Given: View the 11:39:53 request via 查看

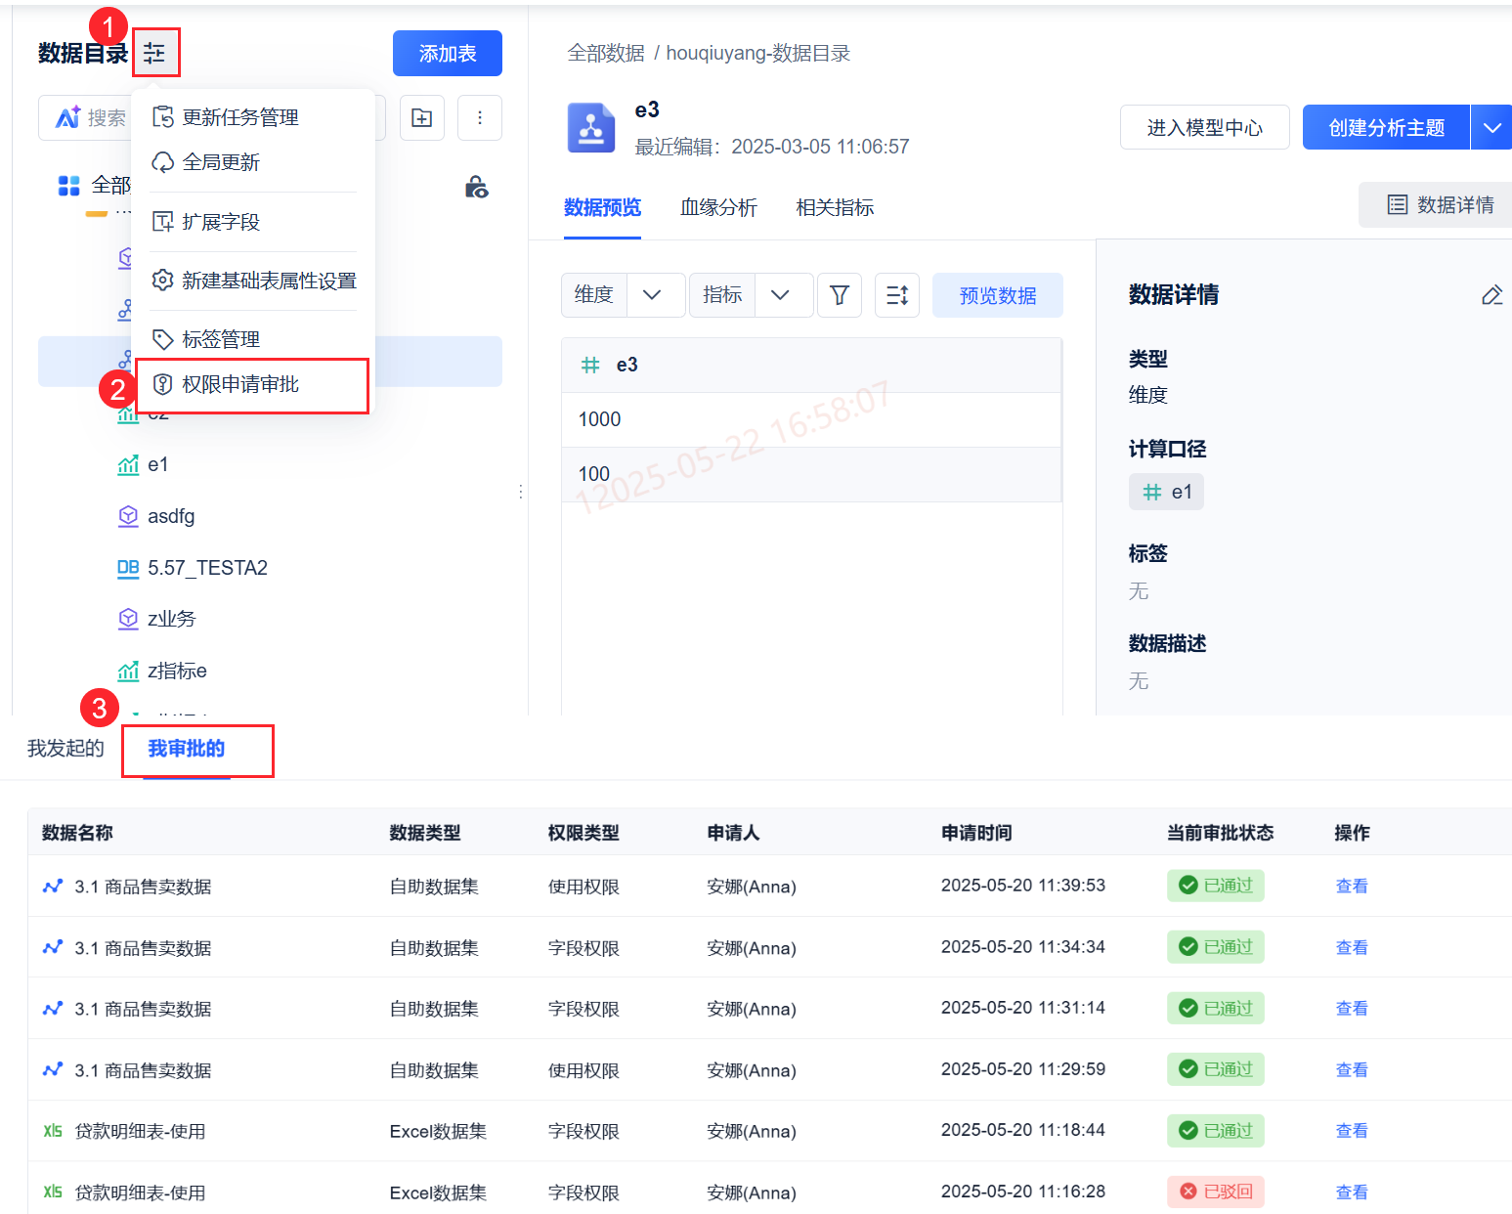Looking at the screenshot, I should (x=1352, y=887).
